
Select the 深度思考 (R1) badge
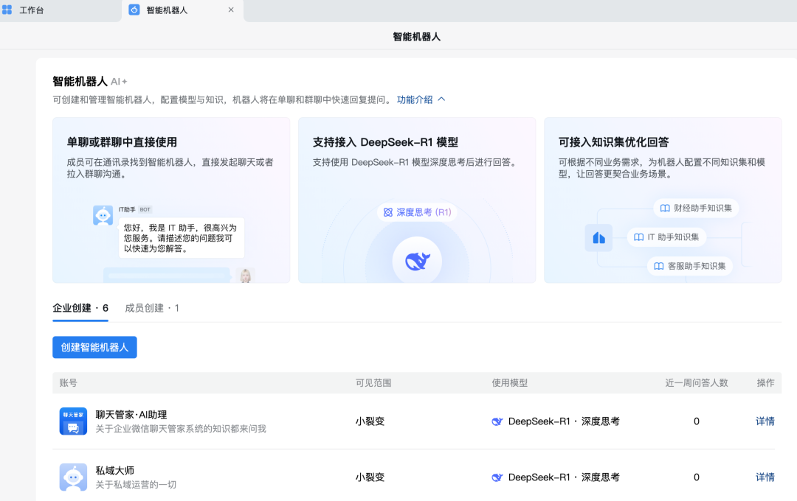(x=417, y=212)
